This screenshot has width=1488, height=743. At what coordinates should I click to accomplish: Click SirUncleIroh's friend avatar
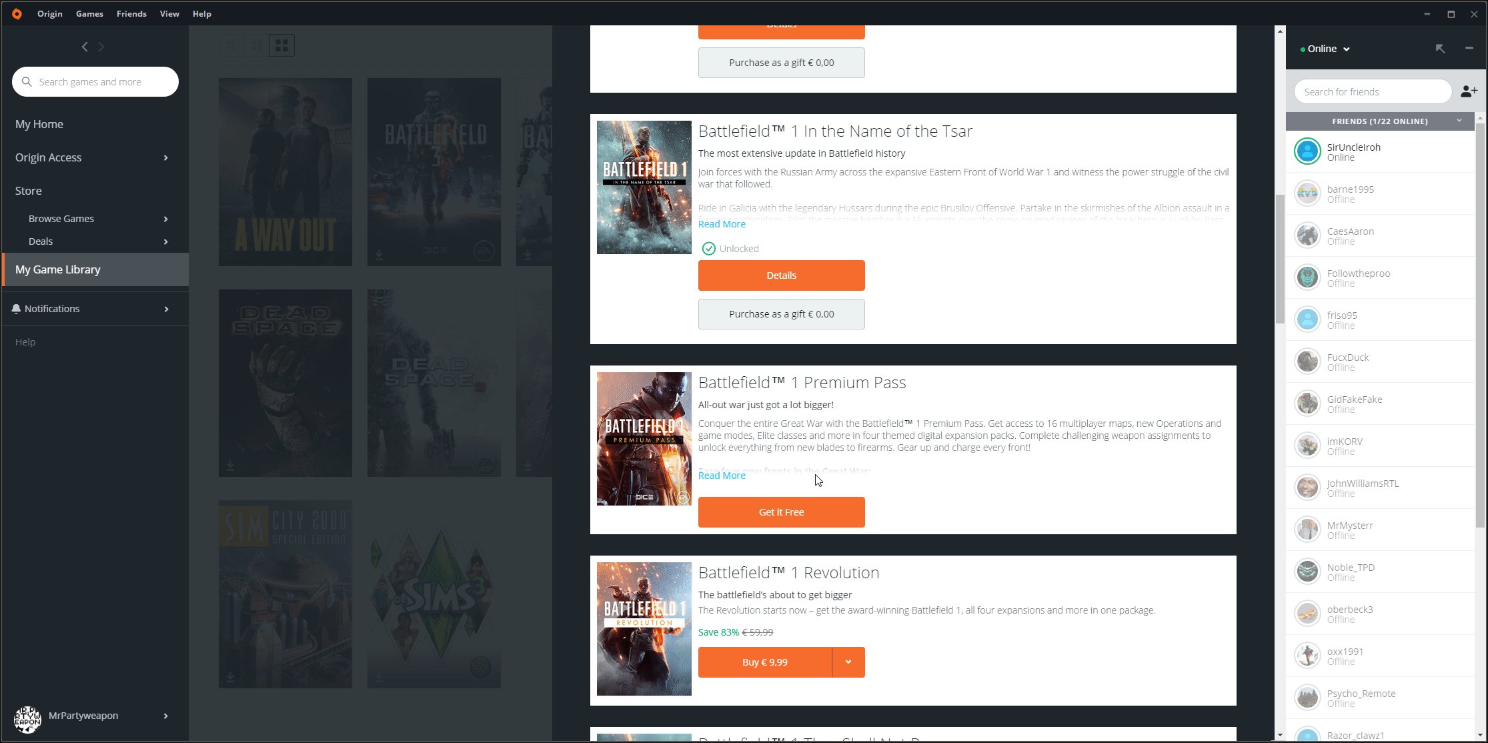tap(1307, 151)
